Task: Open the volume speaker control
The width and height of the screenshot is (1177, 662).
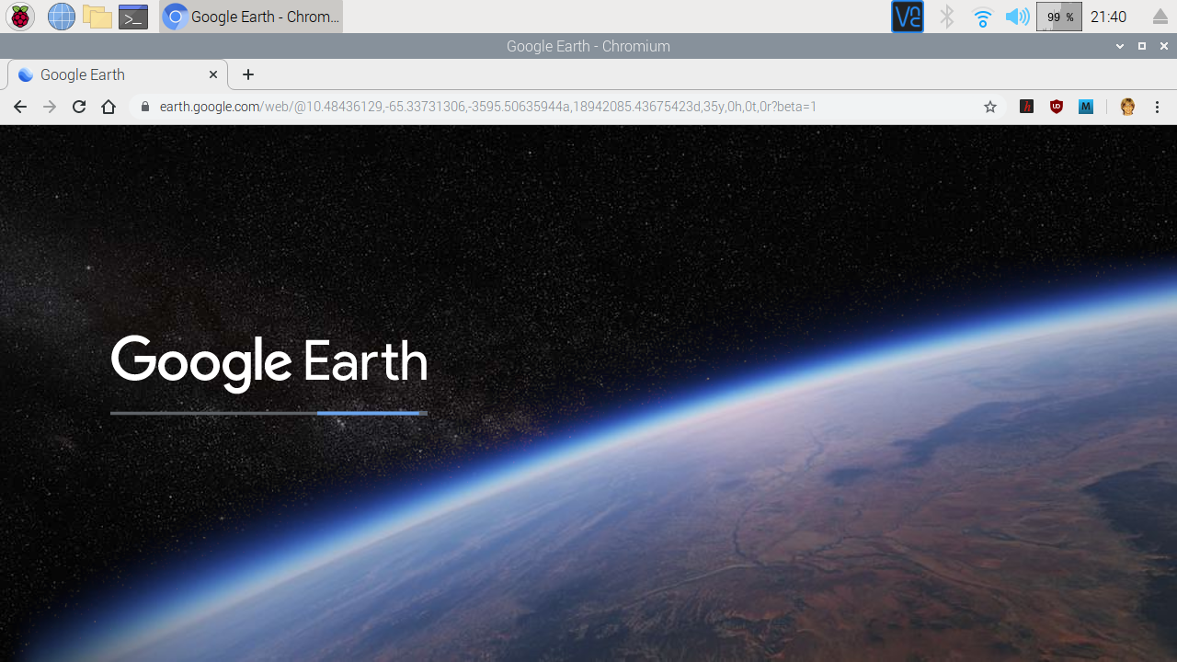Action: pos(1017,17)
